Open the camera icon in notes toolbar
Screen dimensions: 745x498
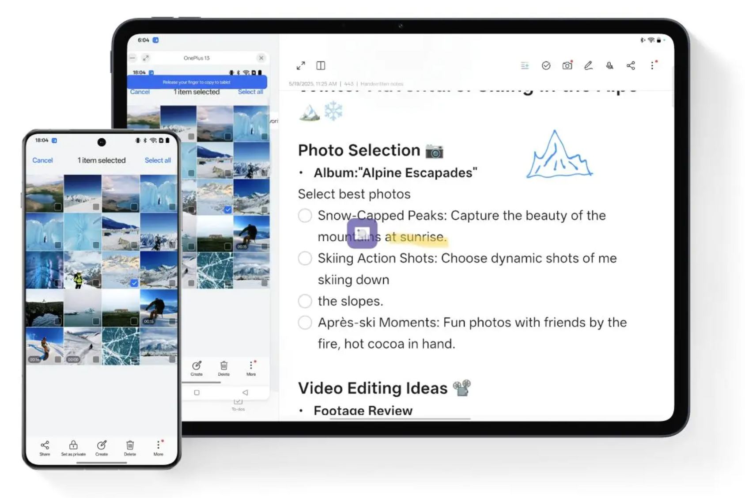[x=567, y=66]
